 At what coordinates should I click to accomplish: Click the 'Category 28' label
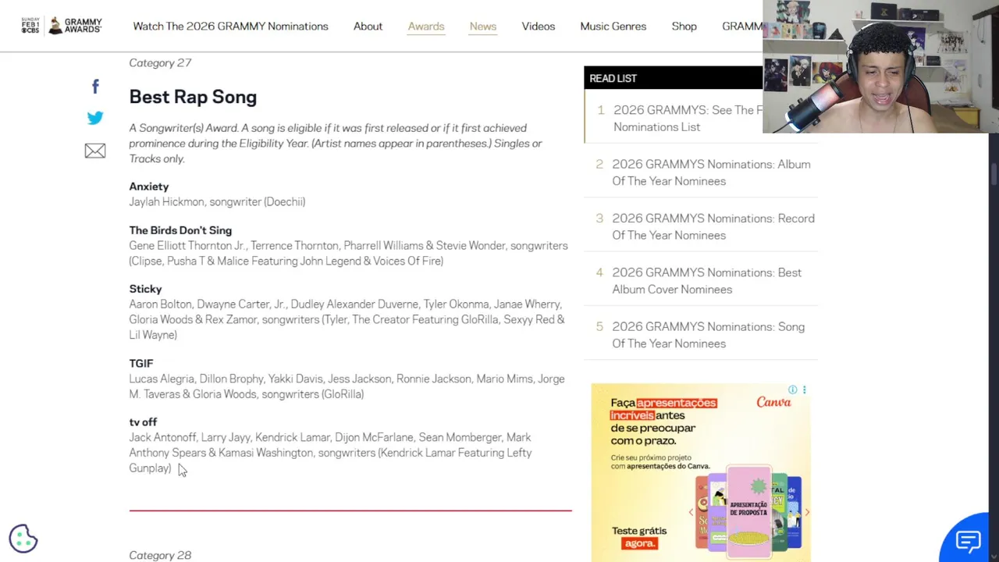pos(160,555)
